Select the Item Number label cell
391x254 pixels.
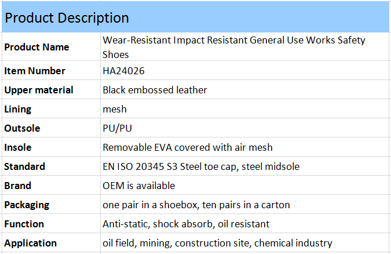pos(35,71)
